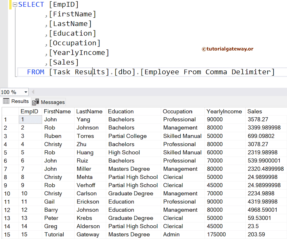The height and width of the screenshot is (239, 287).
Task: Click the highlighted EmpID cell with value 1
Action: click(30, 120)
